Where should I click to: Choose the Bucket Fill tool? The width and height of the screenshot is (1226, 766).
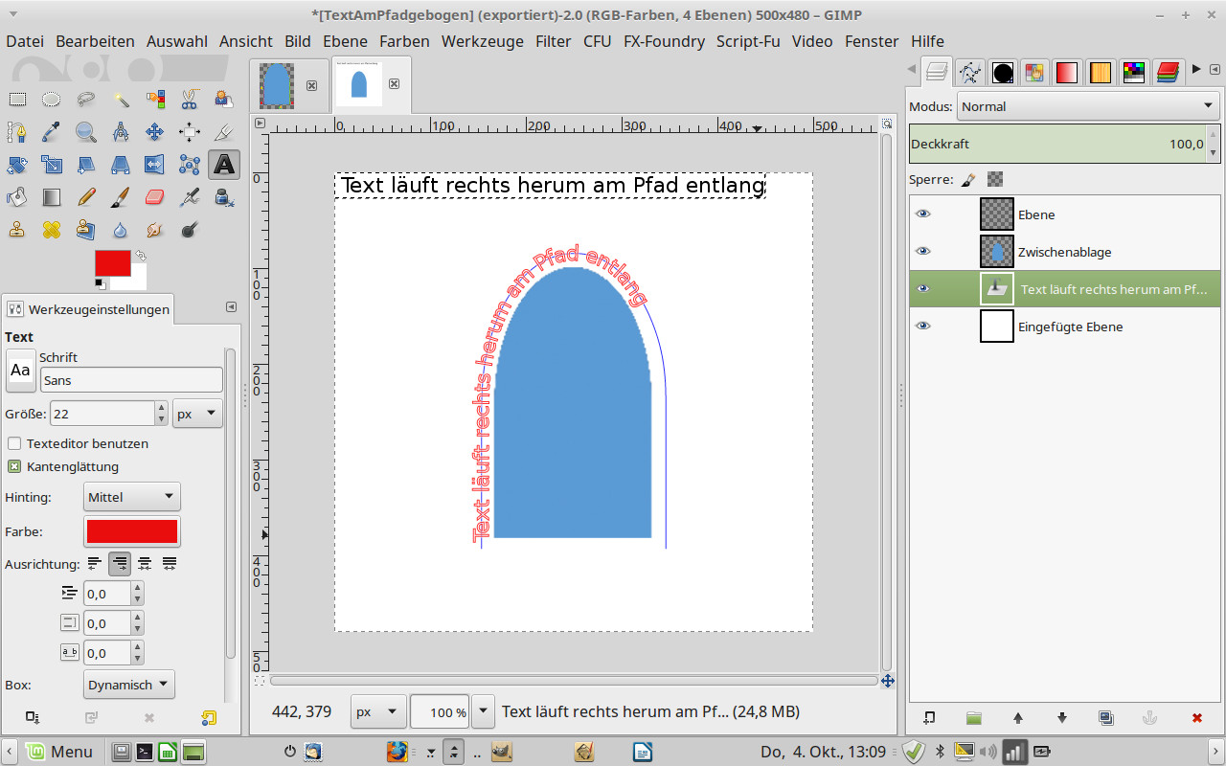[x=17, y=197]
